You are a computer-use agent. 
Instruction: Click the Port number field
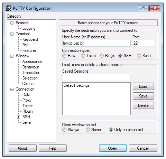(143, 43)
